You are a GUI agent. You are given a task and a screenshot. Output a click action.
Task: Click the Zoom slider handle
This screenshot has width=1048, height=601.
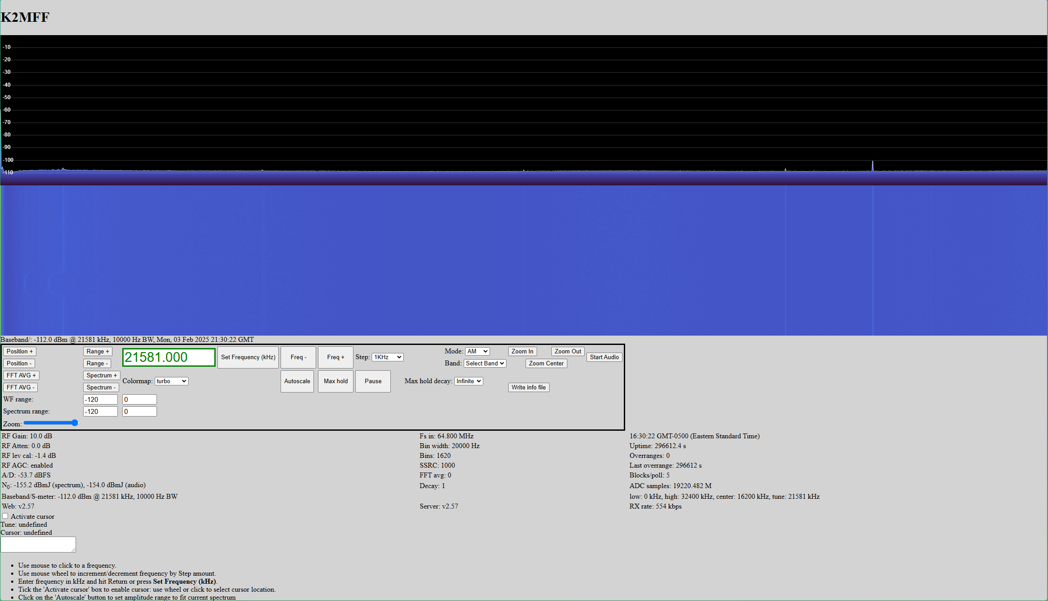75,423
